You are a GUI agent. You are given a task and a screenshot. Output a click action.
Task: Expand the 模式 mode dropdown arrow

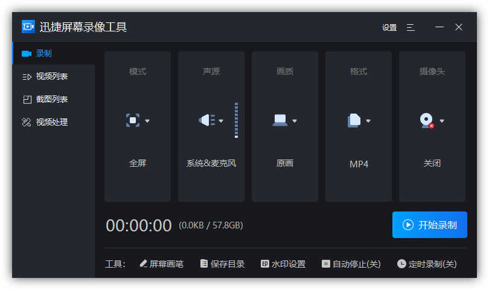click(147, 121)
